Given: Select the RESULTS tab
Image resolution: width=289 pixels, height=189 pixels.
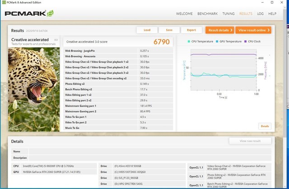Looking at the screenshot, I should [x=246, y=14].
